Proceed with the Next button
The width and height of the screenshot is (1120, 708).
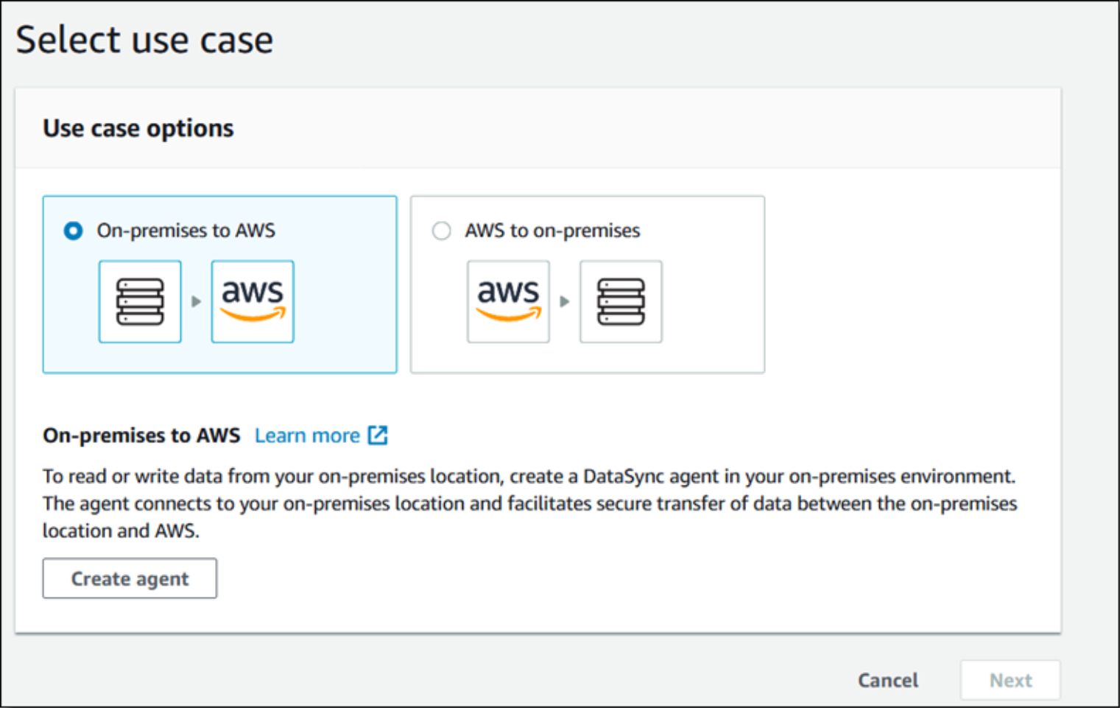(x=1010, y=680)
